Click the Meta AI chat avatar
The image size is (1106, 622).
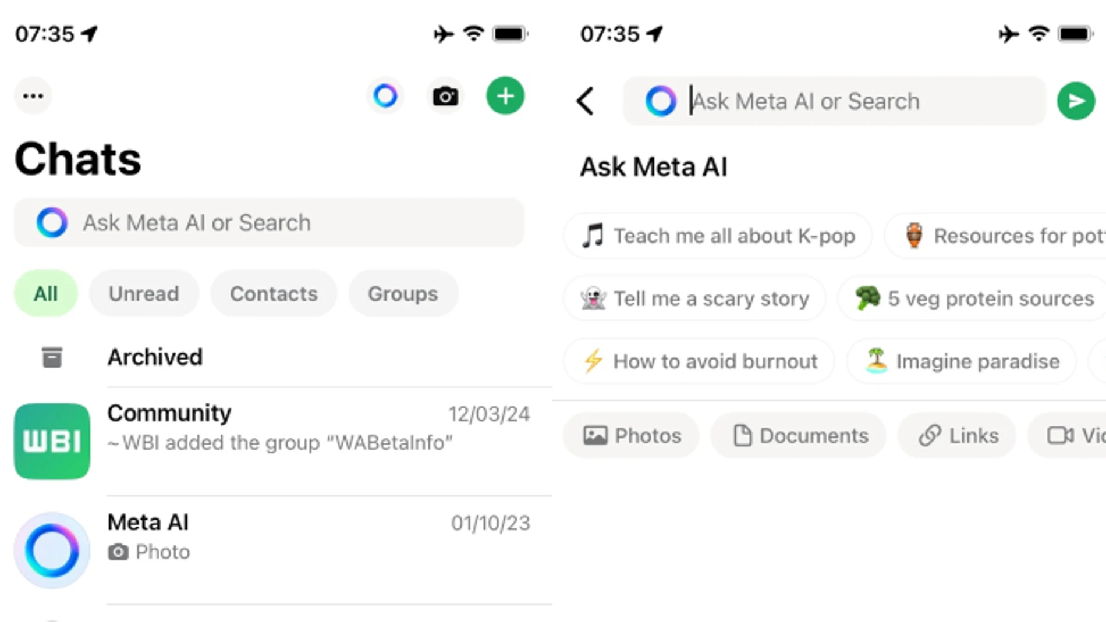pos(52,550)
